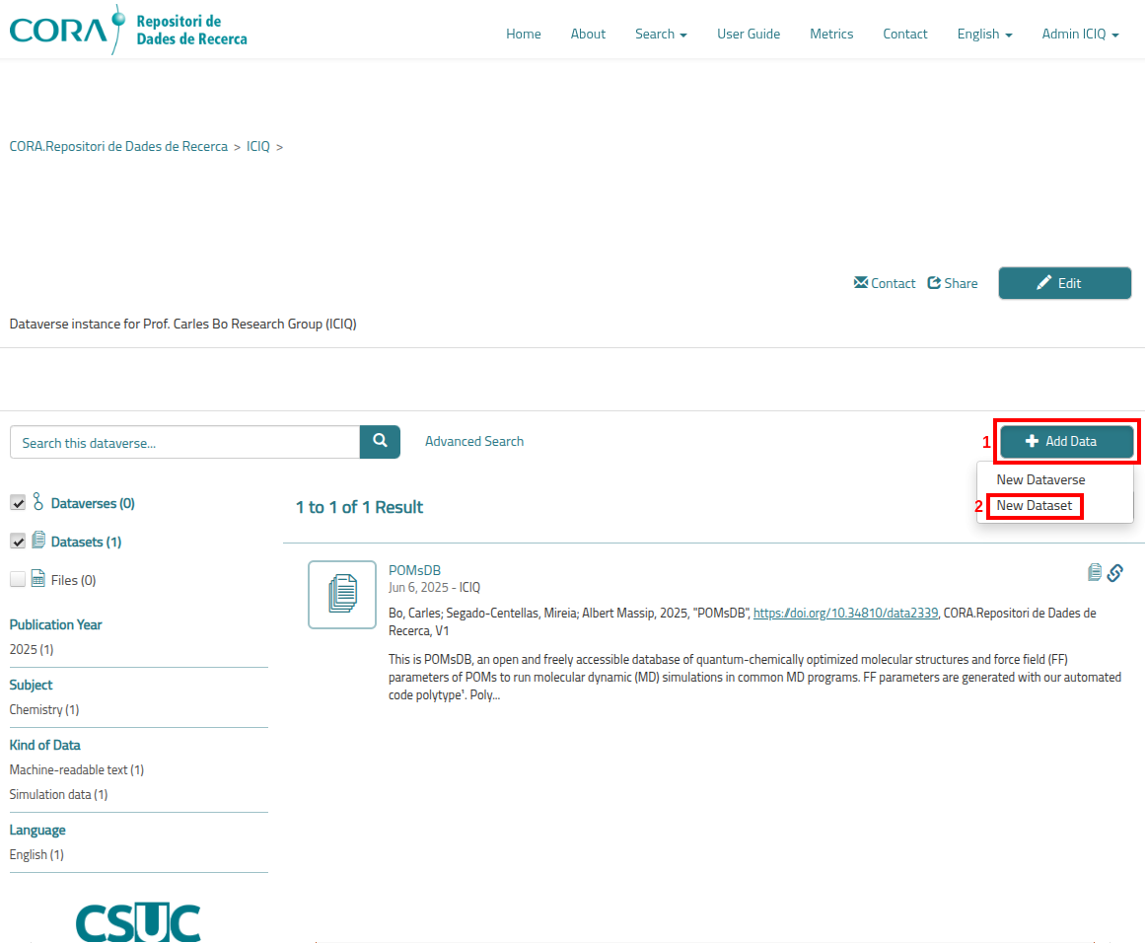Expand the English language dropdown

983,34
